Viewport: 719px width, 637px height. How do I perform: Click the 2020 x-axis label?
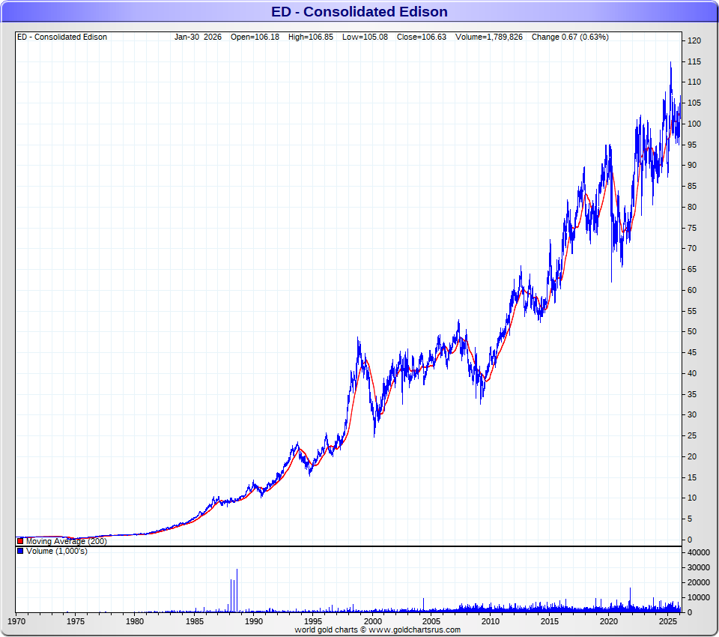(609, 621)
